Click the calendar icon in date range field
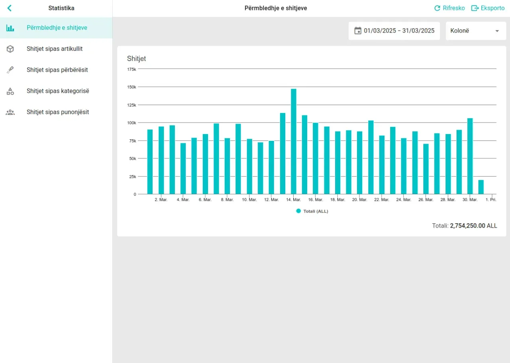The height and width of the screenshot is (363, 510). click(x=358, y=31)
